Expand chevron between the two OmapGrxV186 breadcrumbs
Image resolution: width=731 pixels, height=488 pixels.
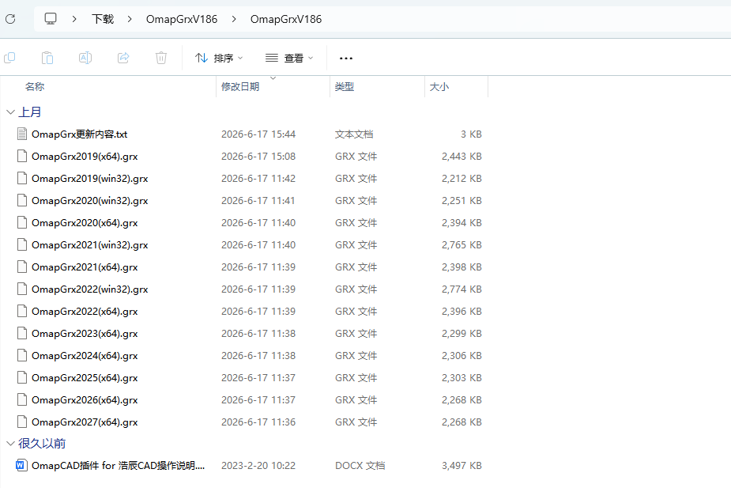pyautogui.click(x=234, y=19)
